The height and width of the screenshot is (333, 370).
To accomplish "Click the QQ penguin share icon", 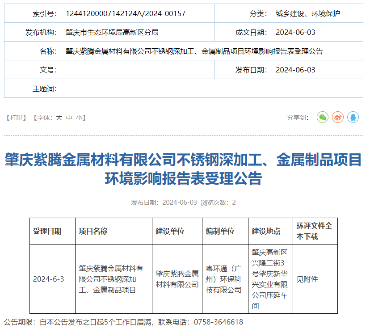I will tap(353, 118).
